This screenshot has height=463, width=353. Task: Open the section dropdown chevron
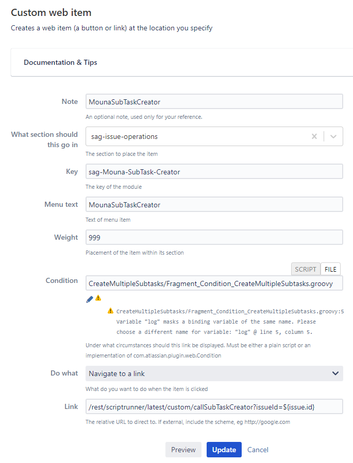333,136
